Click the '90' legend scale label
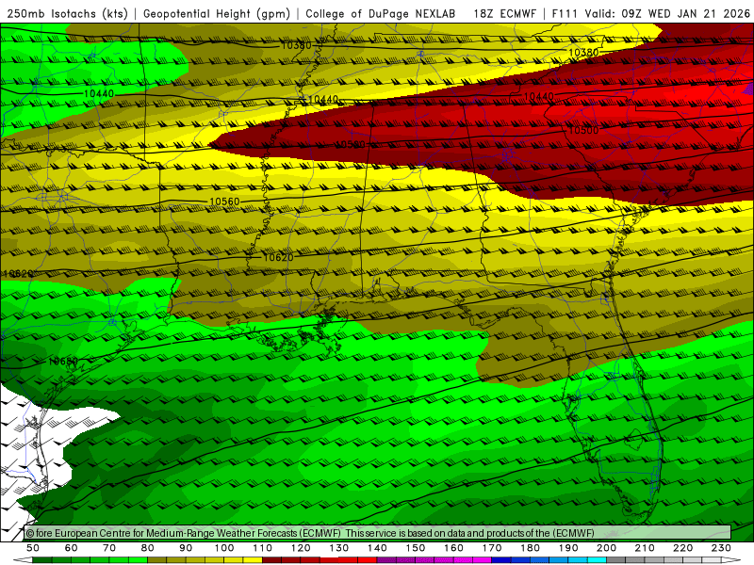 coord(186,548)
